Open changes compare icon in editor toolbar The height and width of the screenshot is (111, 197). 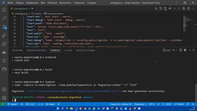pyautogui.click(x=165, y=8)
